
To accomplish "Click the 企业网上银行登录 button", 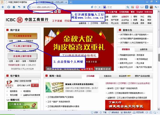I will click(22, 56).
